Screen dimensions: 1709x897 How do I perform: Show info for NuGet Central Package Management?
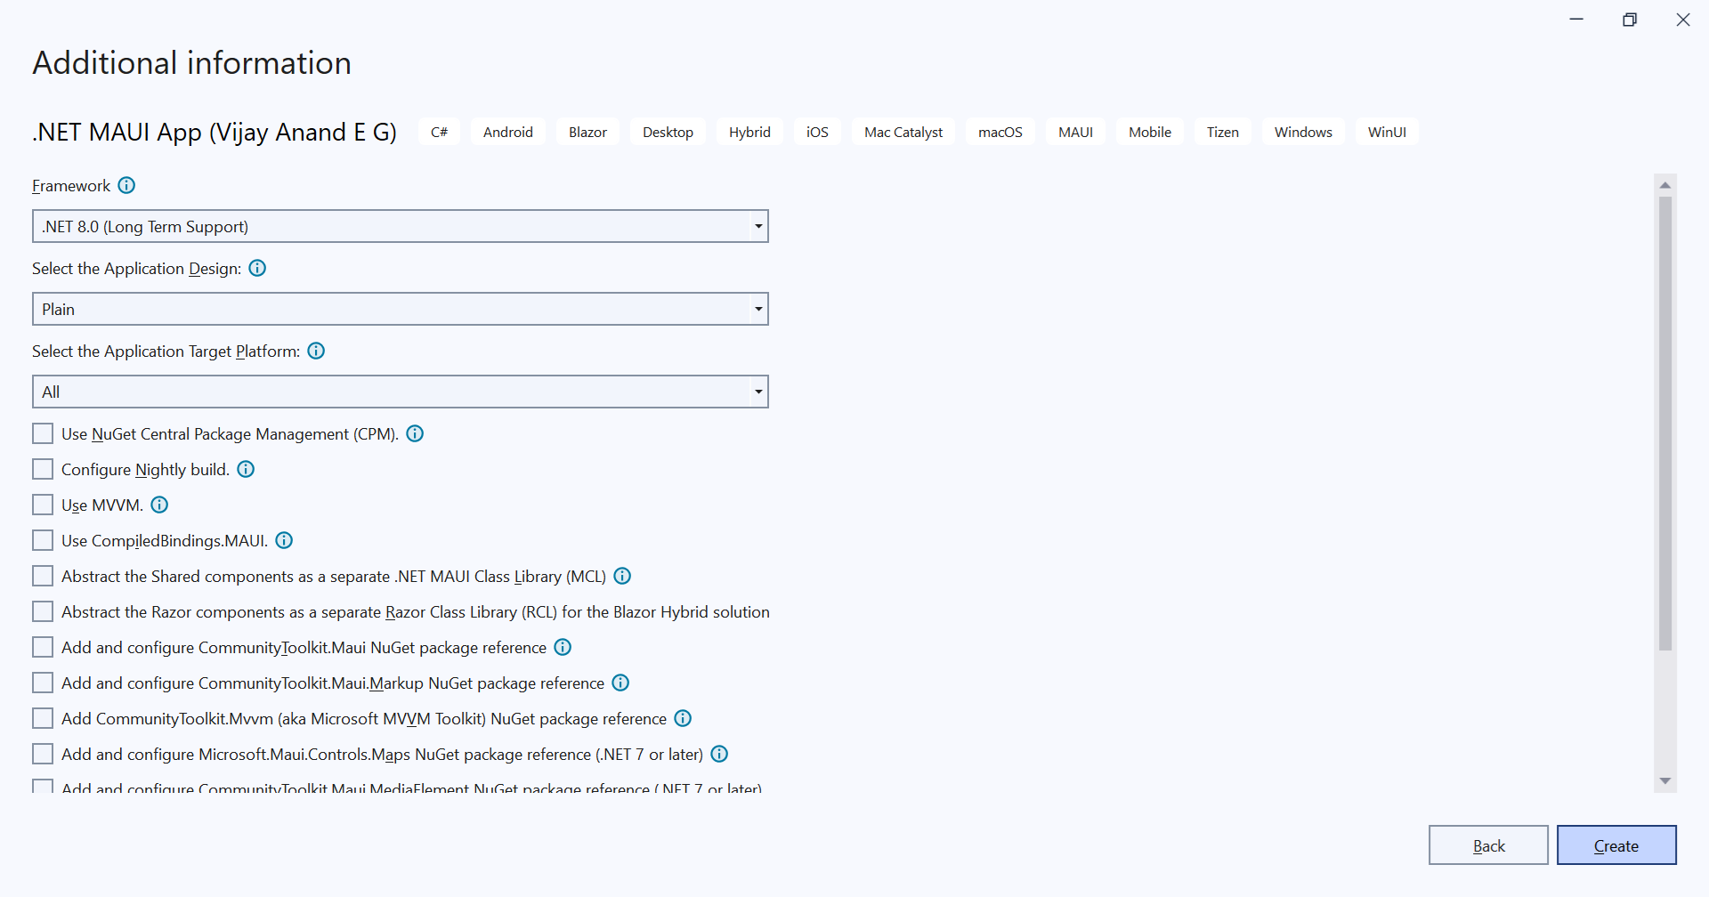pyautogui.click(x=415, y=433)
